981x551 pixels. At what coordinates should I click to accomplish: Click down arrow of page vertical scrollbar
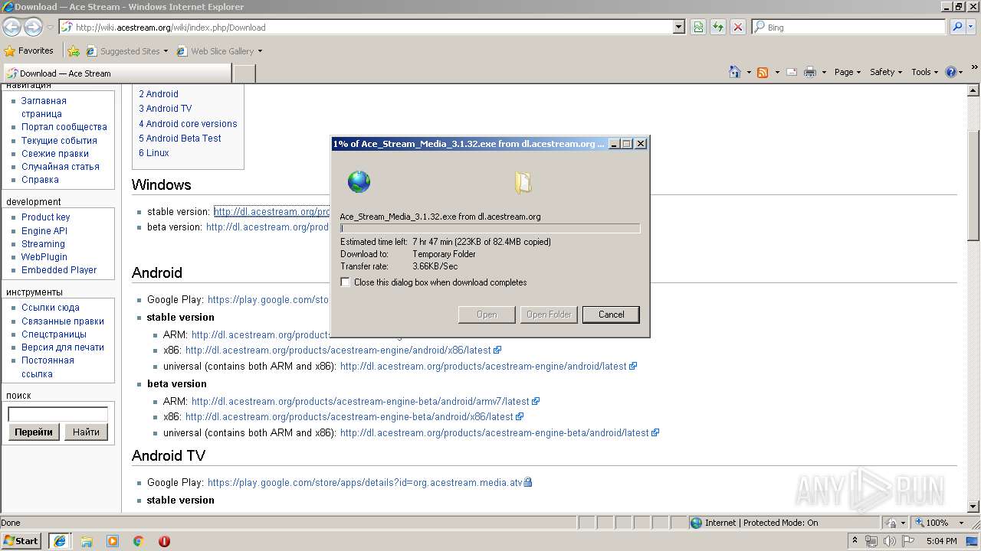click(x=974, y=507)
